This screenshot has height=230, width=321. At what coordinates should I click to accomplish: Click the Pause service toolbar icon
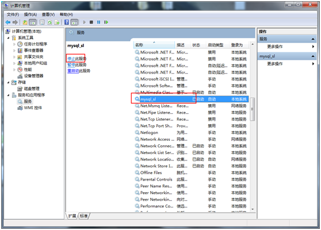coord(99,22)
